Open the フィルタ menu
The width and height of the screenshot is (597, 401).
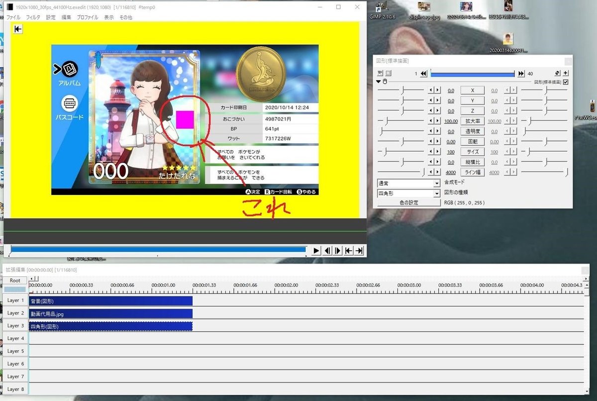33,17
